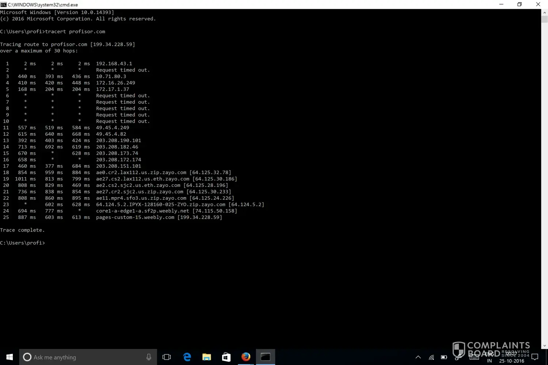Open the Windows Store taskbar icon
The height and width of the screenshot is (365, 548).
pyautogui.click(x=227, y=357)
